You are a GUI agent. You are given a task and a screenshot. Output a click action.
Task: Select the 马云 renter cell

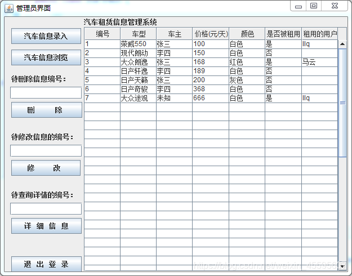(320, 62)
